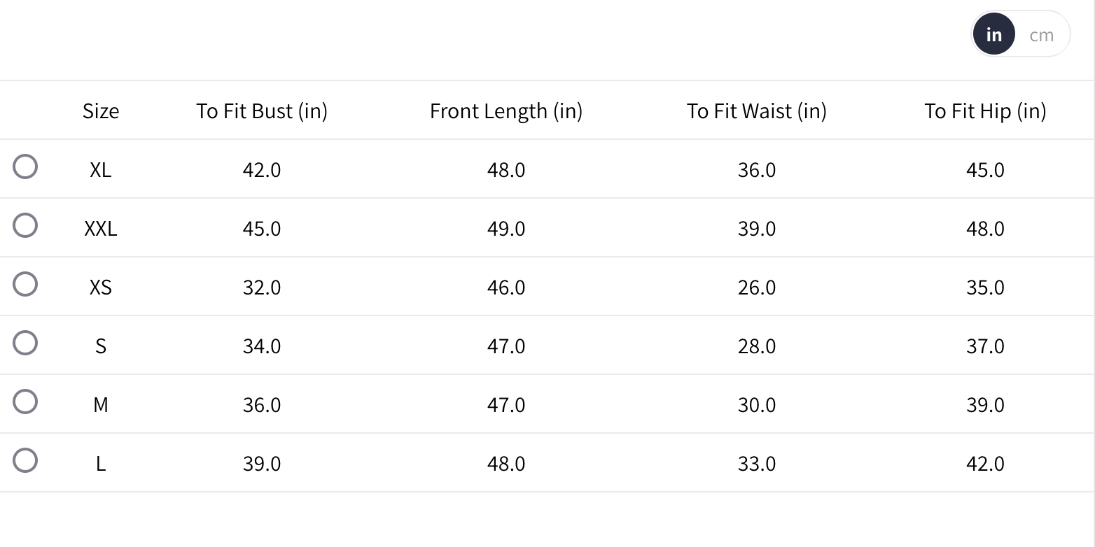Click the XXL size label
The image size is (1095, 547).
pos(101,229)
